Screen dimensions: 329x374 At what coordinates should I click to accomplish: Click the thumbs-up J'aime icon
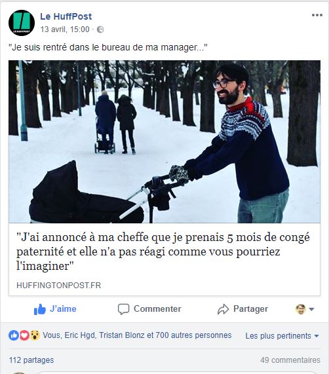click(x=39, y=309)
